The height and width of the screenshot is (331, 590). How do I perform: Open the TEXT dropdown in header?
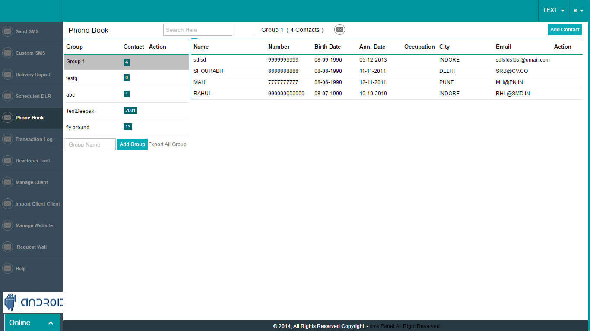[x=553, y=10]
